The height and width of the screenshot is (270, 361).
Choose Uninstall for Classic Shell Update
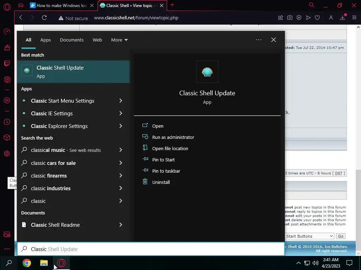[161, 182]
